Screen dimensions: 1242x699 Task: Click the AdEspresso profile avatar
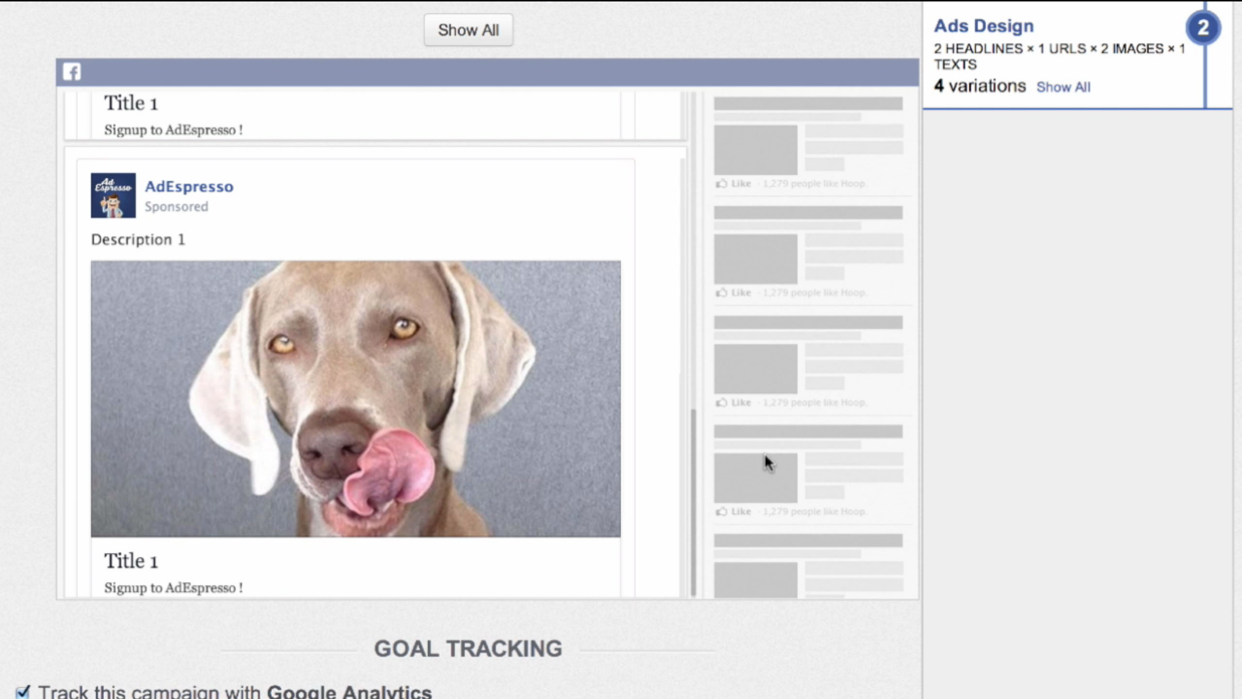[x=113, y=195]
